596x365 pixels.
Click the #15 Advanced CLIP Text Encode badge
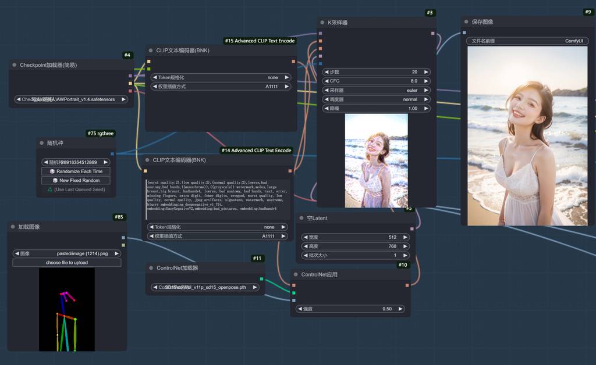(260, 41)
